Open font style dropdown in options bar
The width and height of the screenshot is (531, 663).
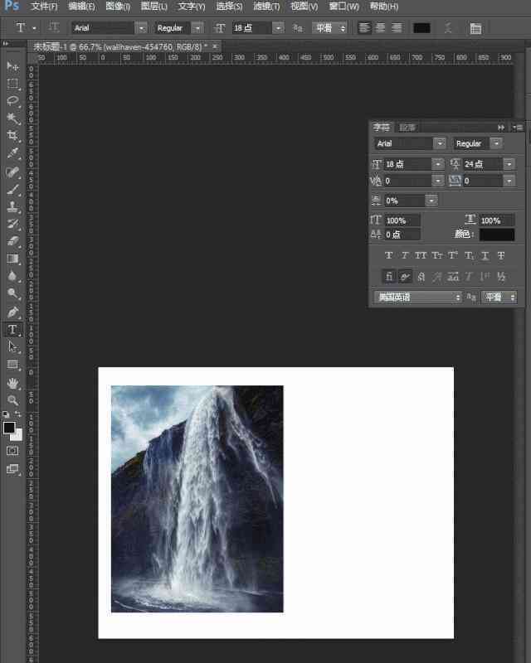[197, 28]
